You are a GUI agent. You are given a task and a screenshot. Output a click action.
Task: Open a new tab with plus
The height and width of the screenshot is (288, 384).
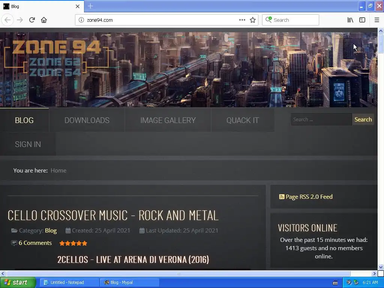click(x=90, y=6)
